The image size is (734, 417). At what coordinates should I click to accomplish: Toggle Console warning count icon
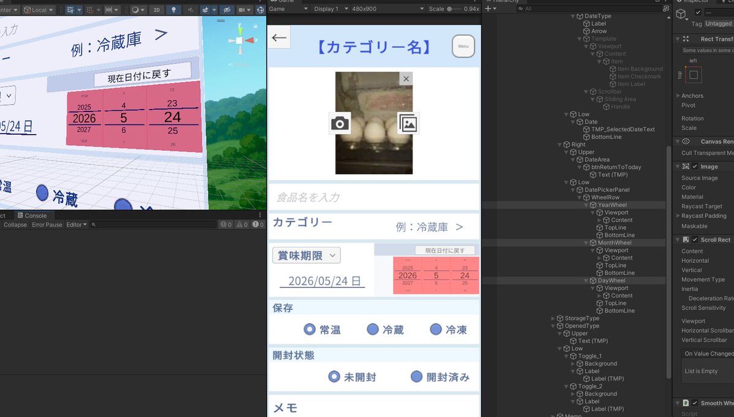click(x=242, y=225)
